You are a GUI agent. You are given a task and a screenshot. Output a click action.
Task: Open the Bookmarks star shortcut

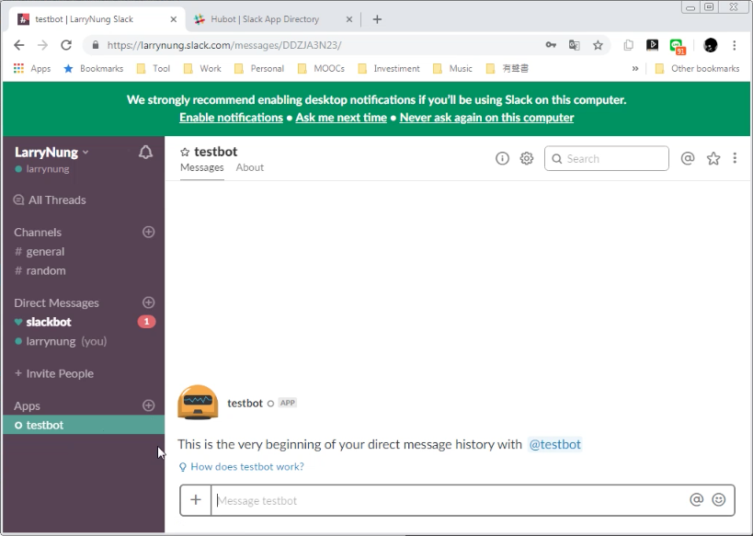(94, 69)
